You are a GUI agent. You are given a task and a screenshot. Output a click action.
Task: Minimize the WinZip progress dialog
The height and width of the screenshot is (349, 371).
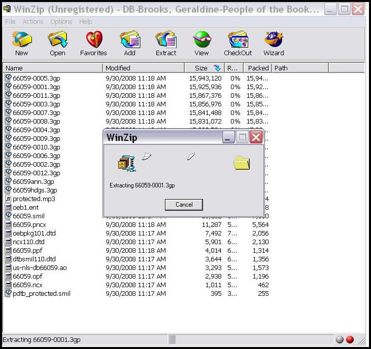click(x=228, y=137)
